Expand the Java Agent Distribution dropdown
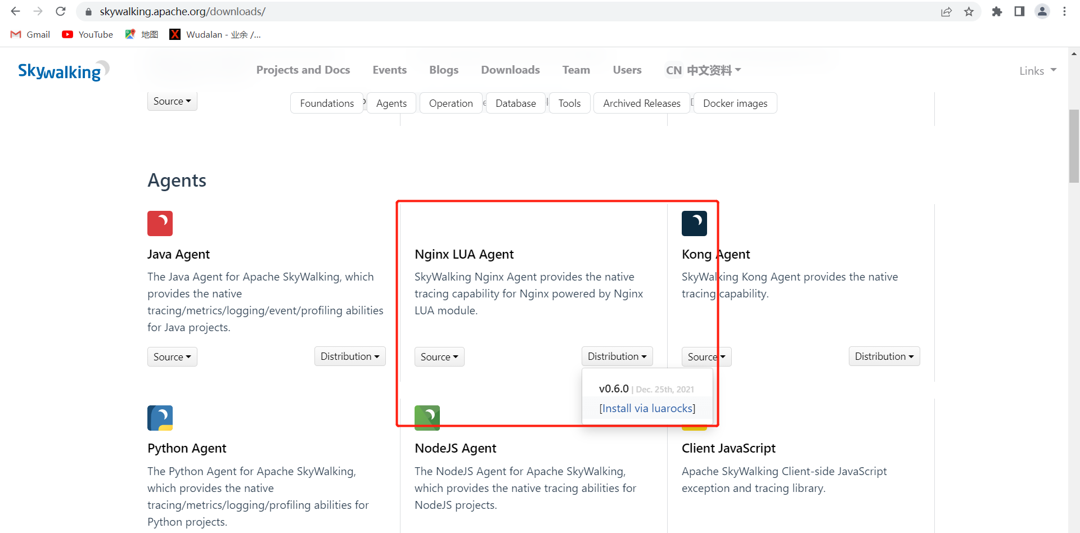1080x533 pixels. [x=349, y=356]
